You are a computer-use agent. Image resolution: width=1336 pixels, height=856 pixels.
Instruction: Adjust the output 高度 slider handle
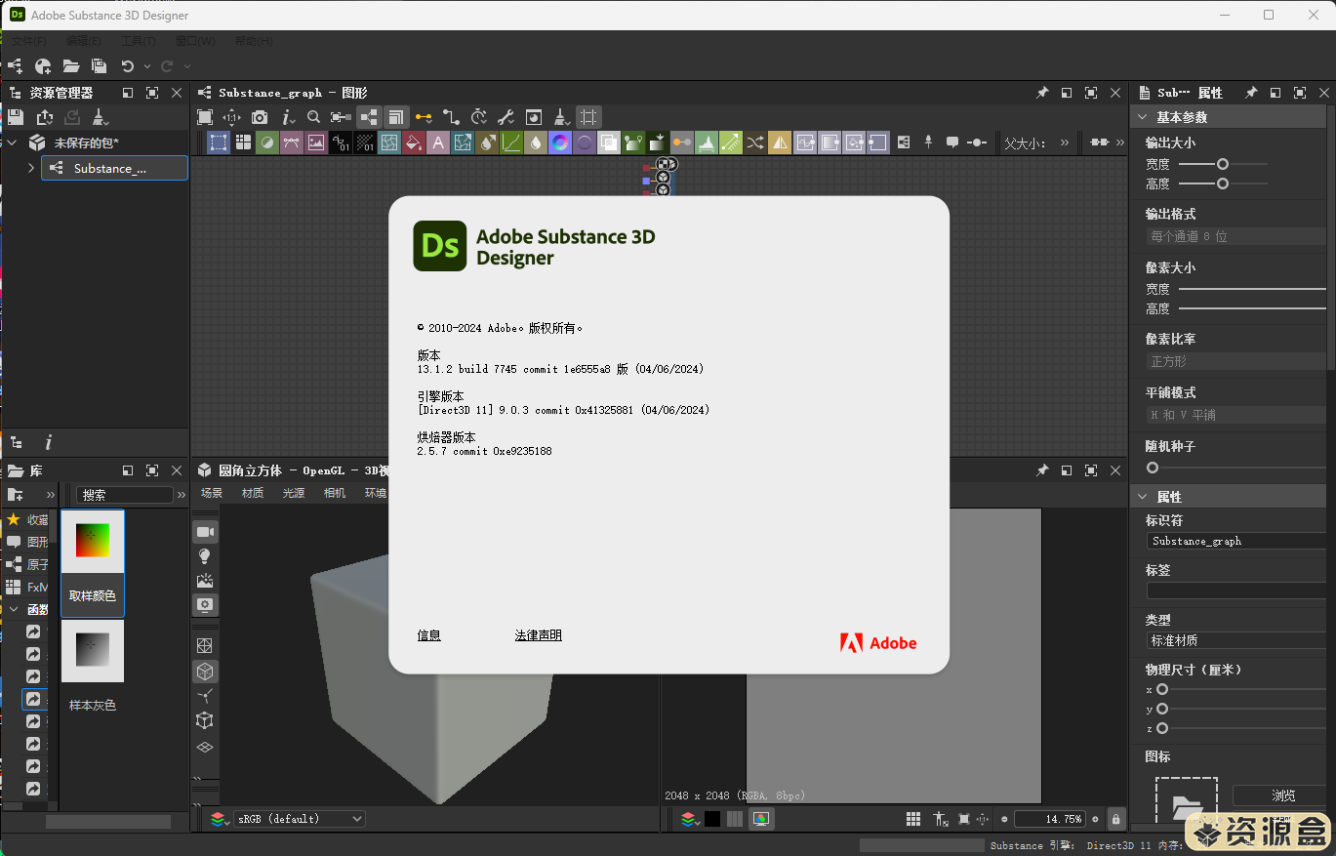tap(1223, 183)
